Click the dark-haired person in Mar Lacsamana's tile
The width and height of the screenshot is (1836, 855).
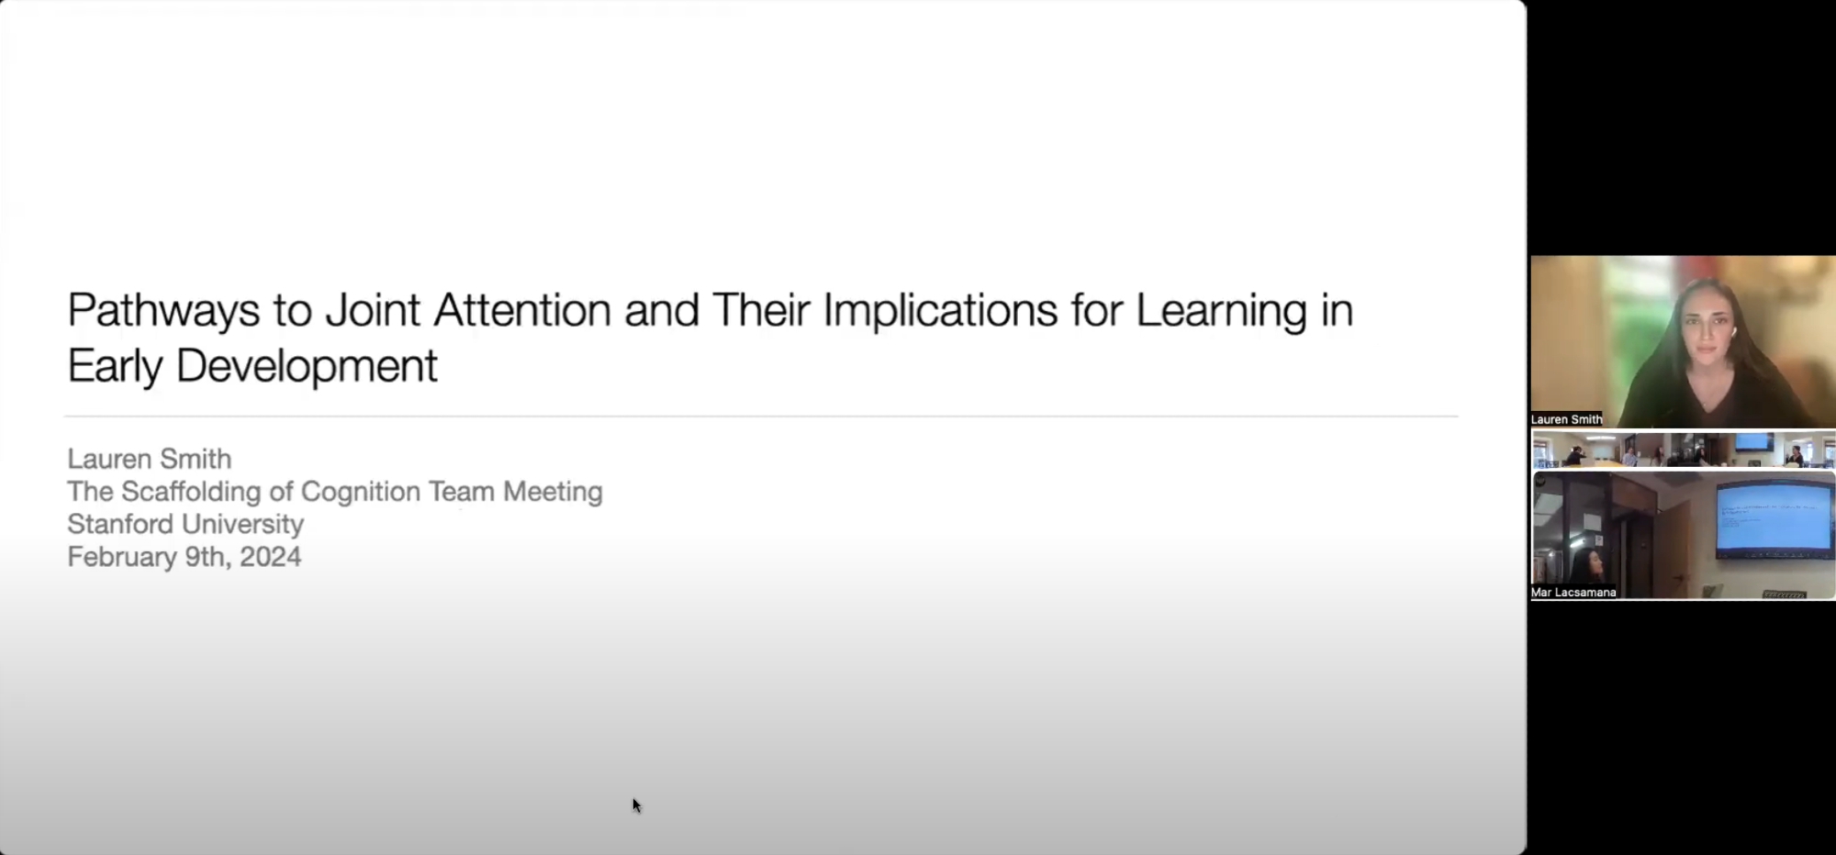(x=1588, y=567)
